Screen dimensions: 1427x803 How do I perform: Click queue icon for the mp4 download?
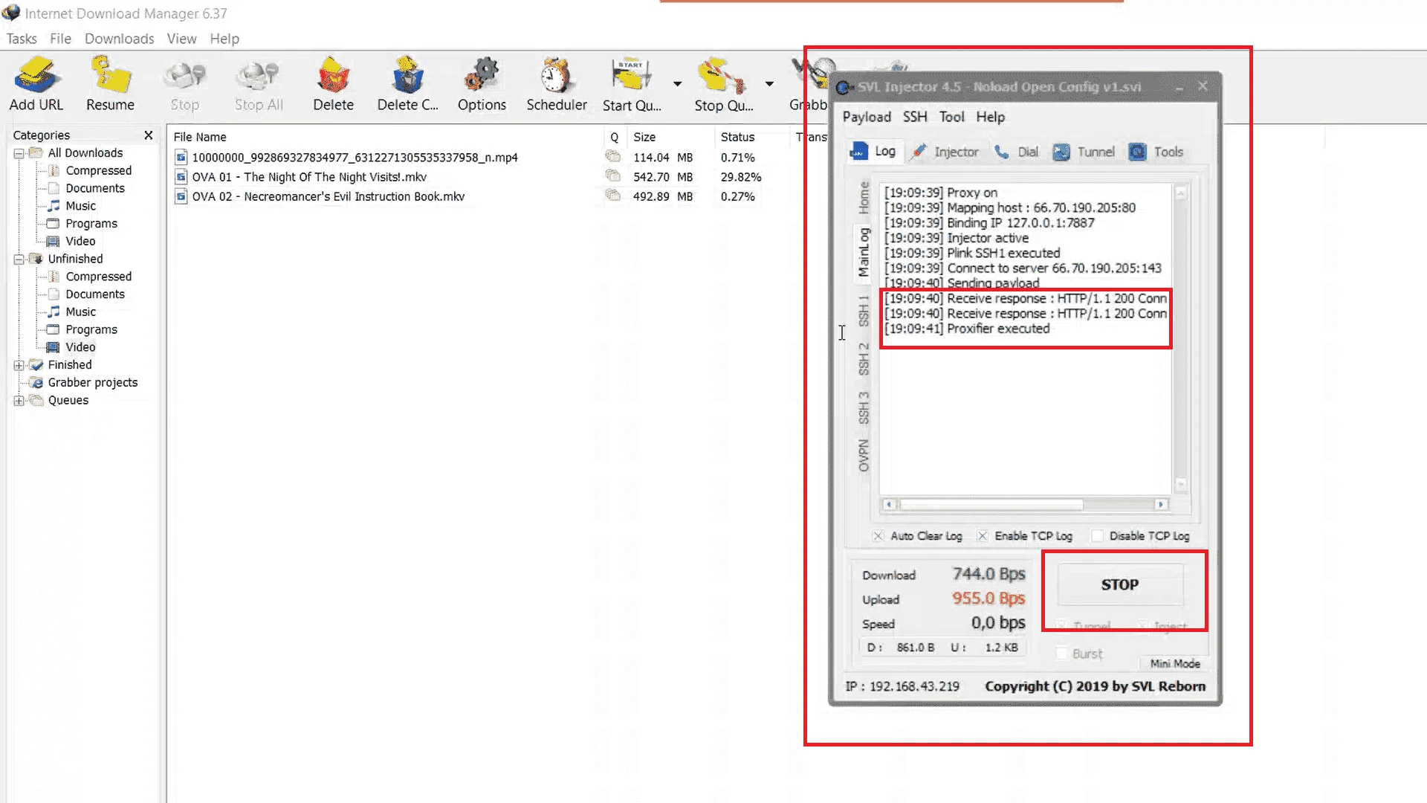[x=612, y=156]
